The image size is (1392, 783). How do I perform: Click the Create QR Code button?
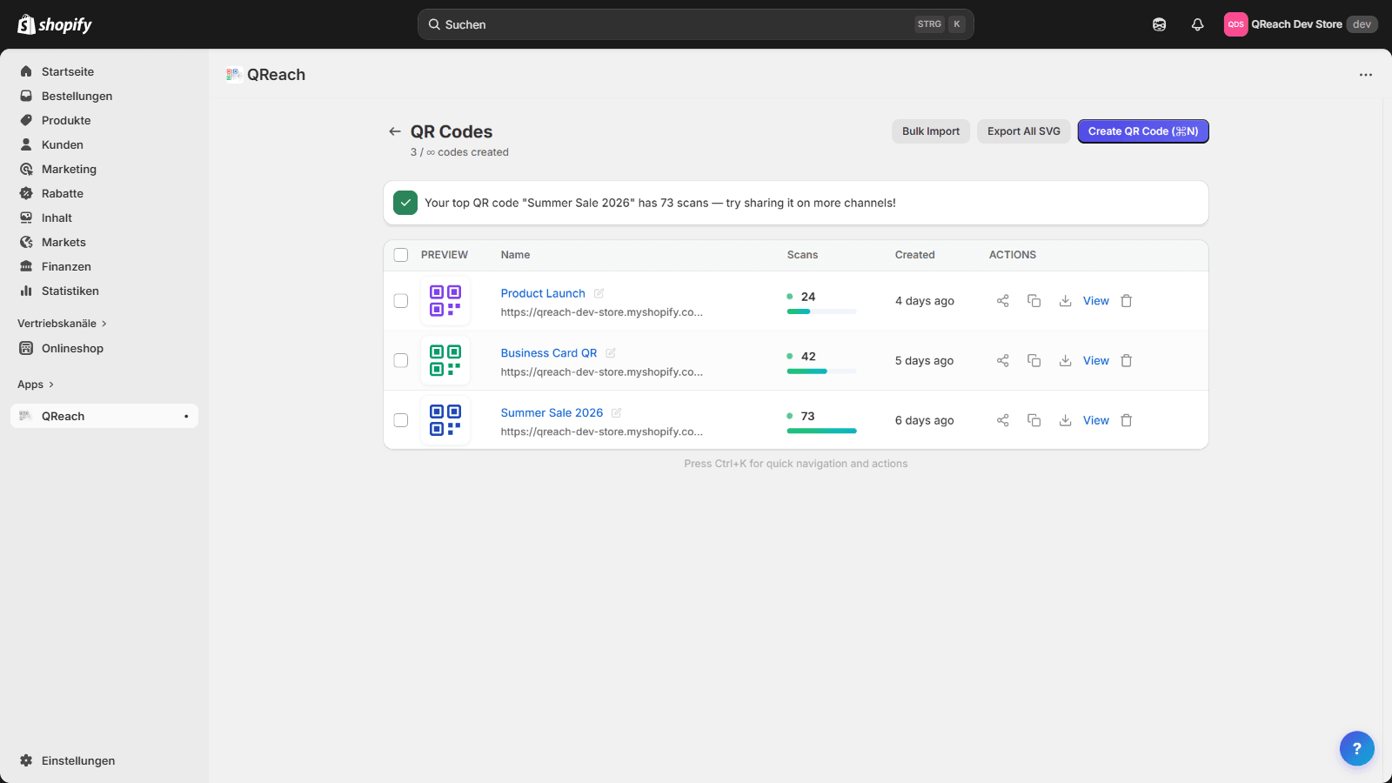(1142, 131)
